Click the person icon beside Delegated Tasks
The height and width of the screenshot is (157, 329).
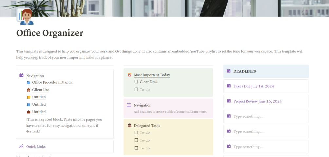click(129, 126)
